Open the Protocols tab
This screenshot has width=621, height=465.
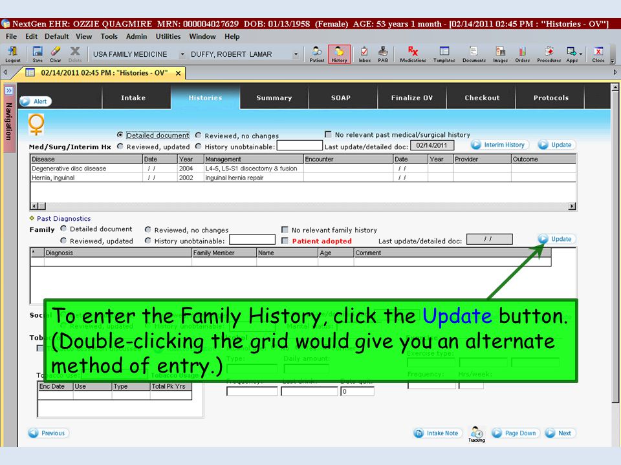551,98
